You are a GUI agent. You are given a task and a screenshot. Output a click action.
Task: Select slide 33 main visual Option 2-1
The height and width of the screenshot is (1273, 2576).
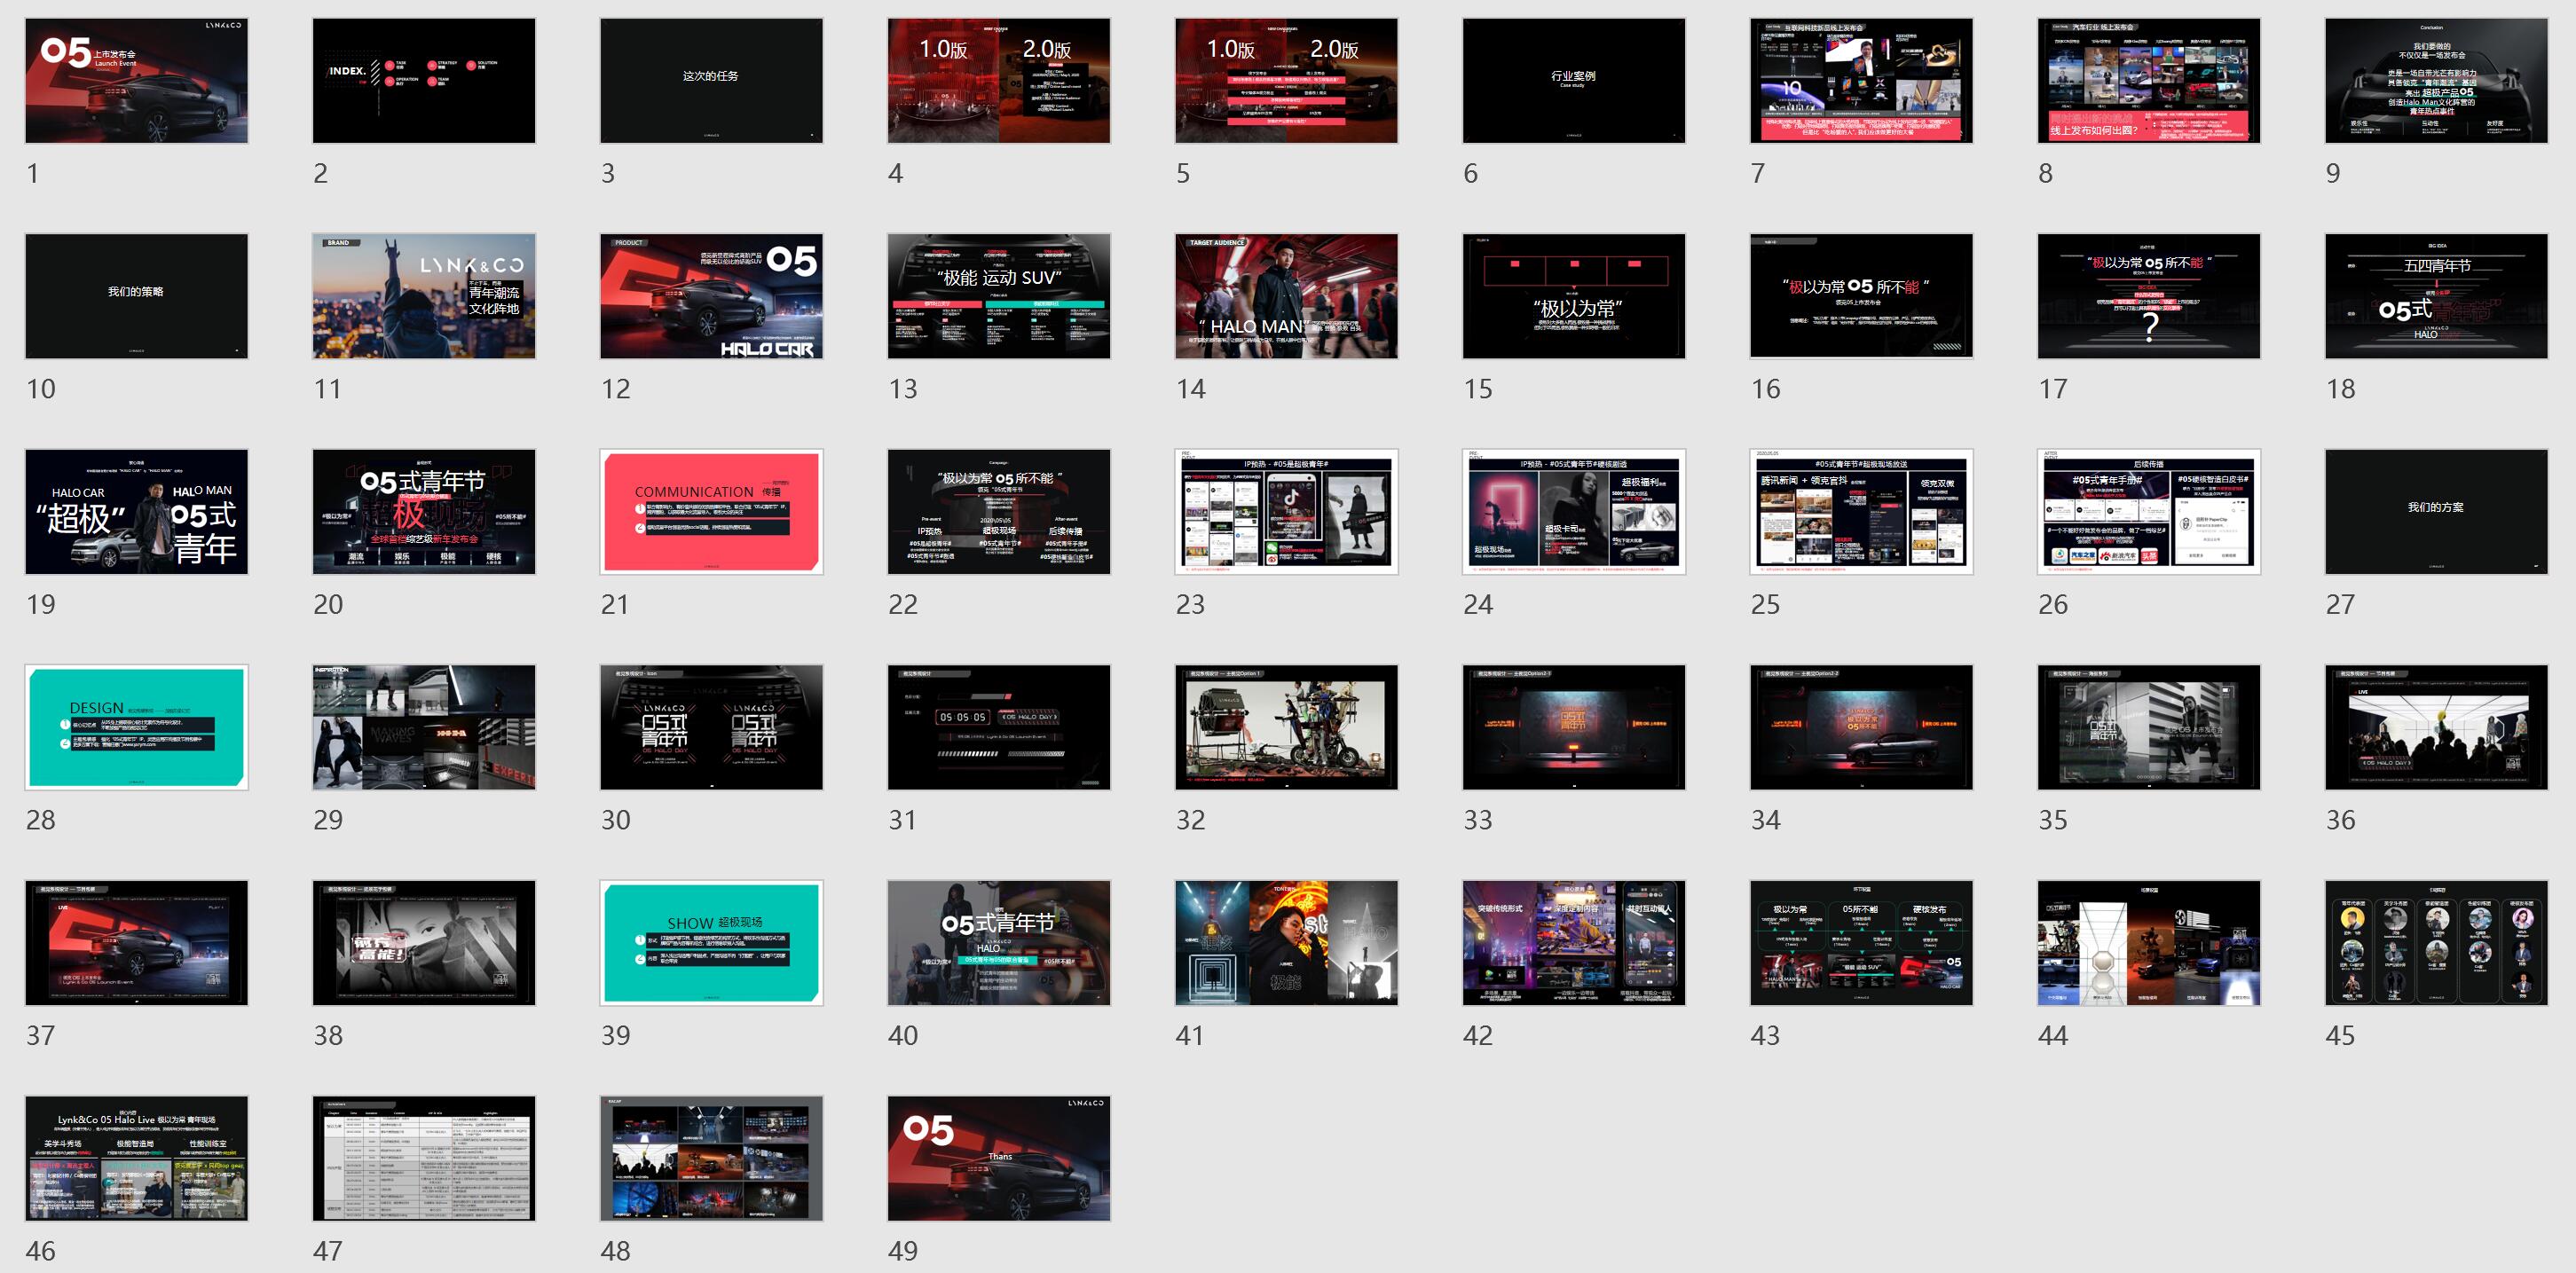point(1574,727)
